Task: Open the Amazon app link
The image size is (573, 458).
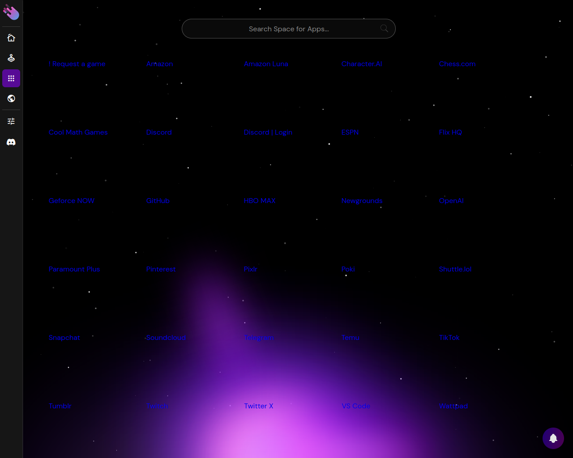Action: (x=159, y=64)
